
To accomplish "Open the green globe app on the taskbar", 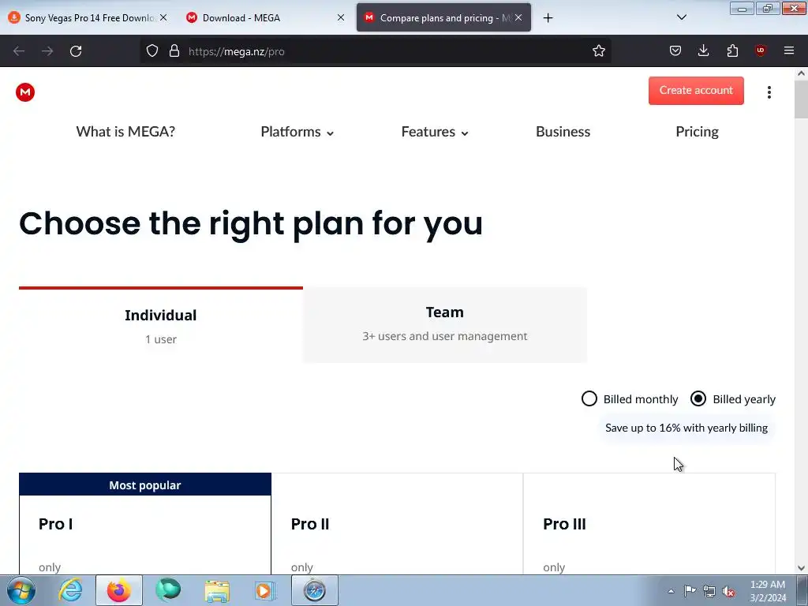I will (x=168, y=590).
